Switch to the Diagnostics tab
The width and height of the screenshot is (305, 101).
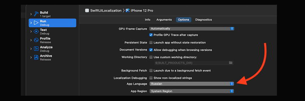click(x=203, y=20)
